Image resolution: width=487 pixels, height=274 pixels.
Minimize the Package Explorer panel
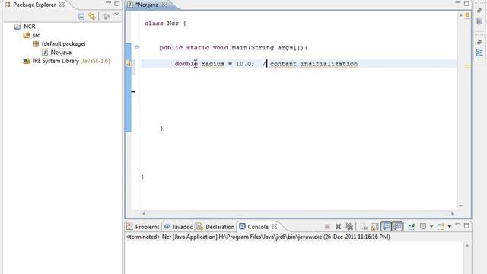(108, 2)
